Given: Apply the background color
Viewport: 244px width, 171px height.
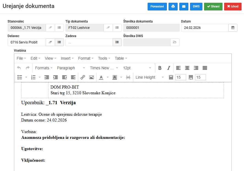Looking at the screenshot, I should tap(115, 77).
